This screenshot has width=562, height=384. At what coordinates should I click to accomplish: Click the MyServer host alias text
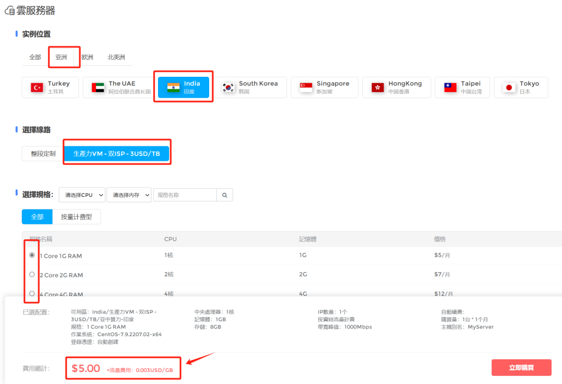pos(481,327)
